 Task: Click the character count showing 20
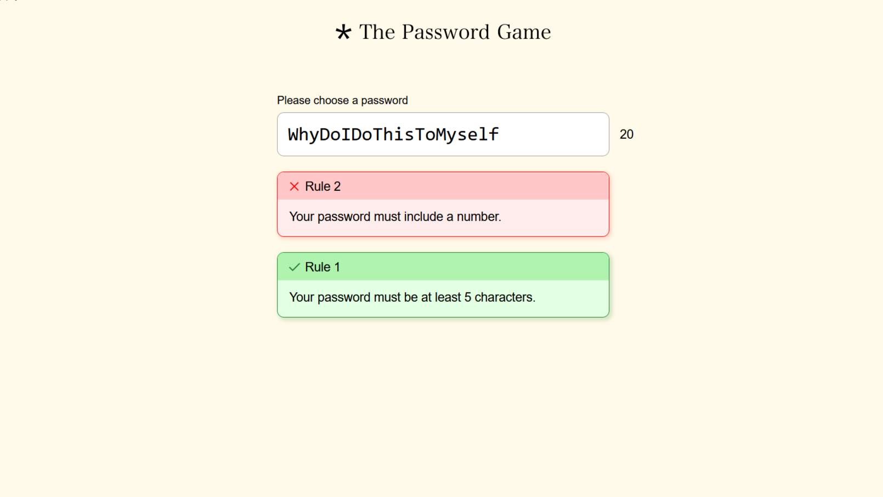pos(626,134)
